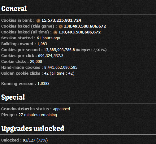The image size is (156, 144).
Task: Click the Pledge 27 minutes remaining line
Action: 29,115
